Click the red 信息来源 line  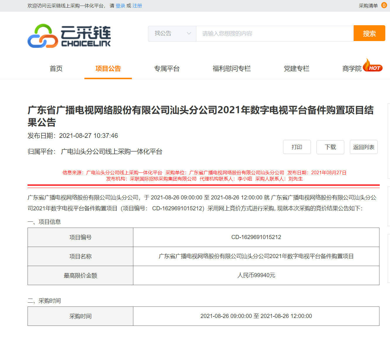coord(204,172)
